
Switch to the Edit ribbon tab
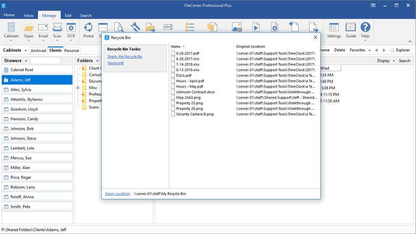click(x=69, y=15)
